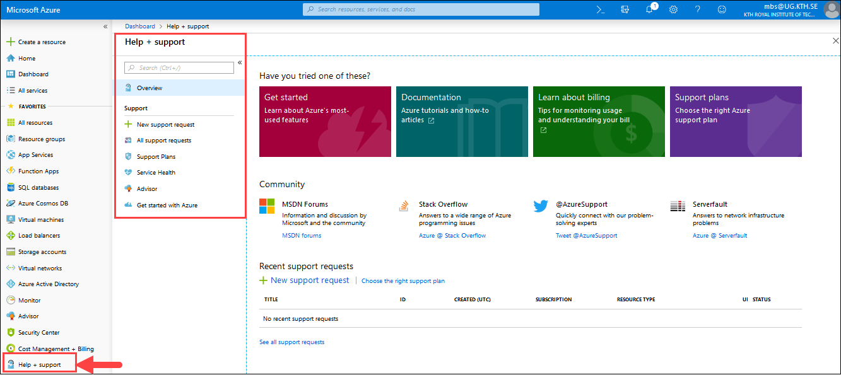
Task: Close the Help + support blade
Action: point(835,40)
